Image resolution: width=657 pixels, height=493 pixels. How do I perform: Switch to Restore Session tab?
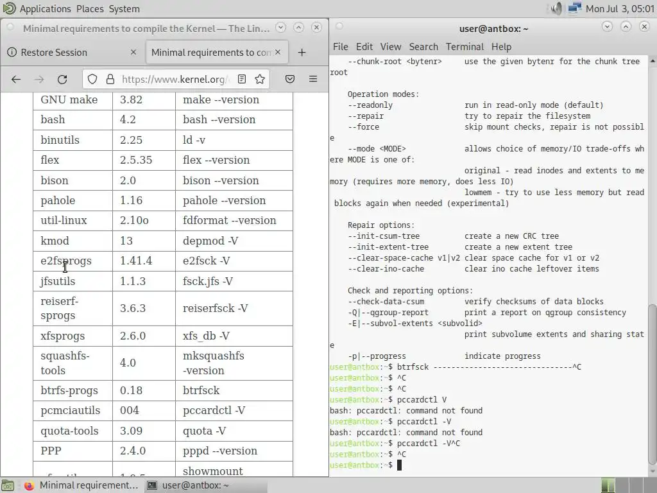(73, 53)
